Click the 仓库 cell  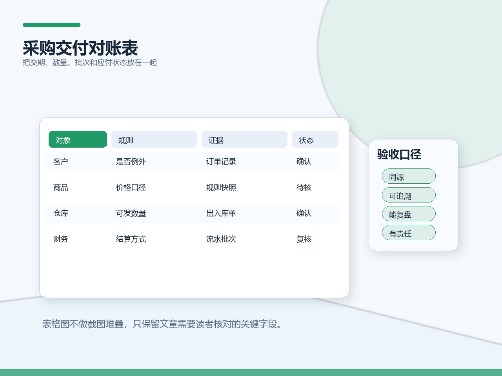click(x=61, y=213)
